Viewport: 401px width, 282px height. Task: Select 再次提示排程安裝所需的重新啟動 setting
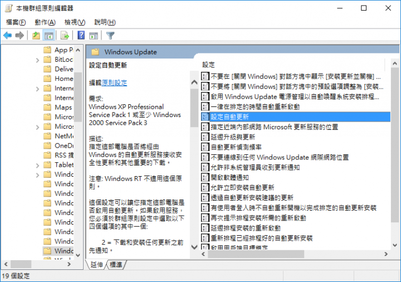258,218
